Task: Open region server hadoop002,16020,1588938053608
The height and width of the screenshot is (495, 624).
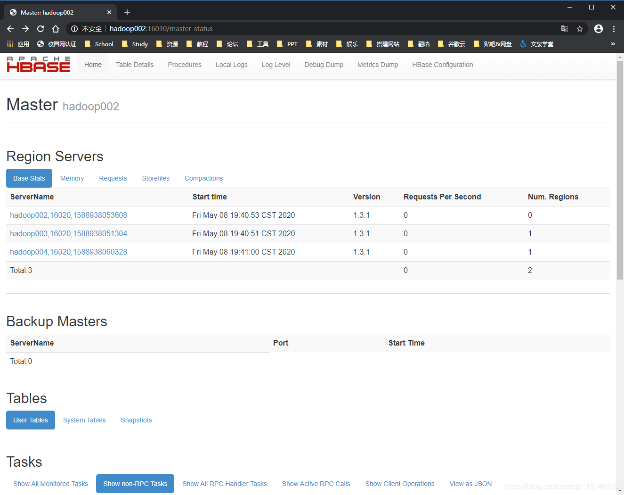Action: pyautogui.click(x=69, y=215)
